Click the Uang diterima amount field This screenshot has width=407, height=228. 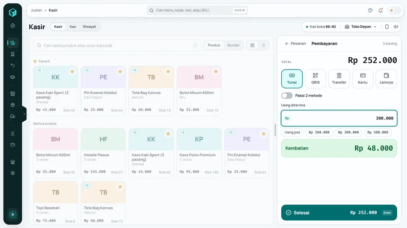coord(339,118)
